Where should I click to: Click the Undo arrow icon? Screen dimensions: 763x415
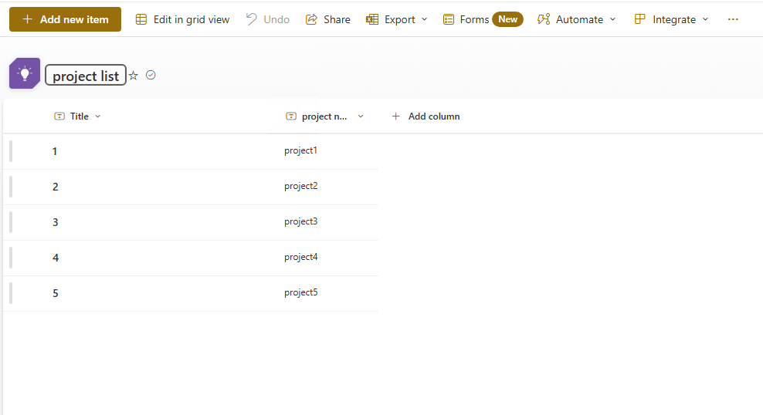251,19
